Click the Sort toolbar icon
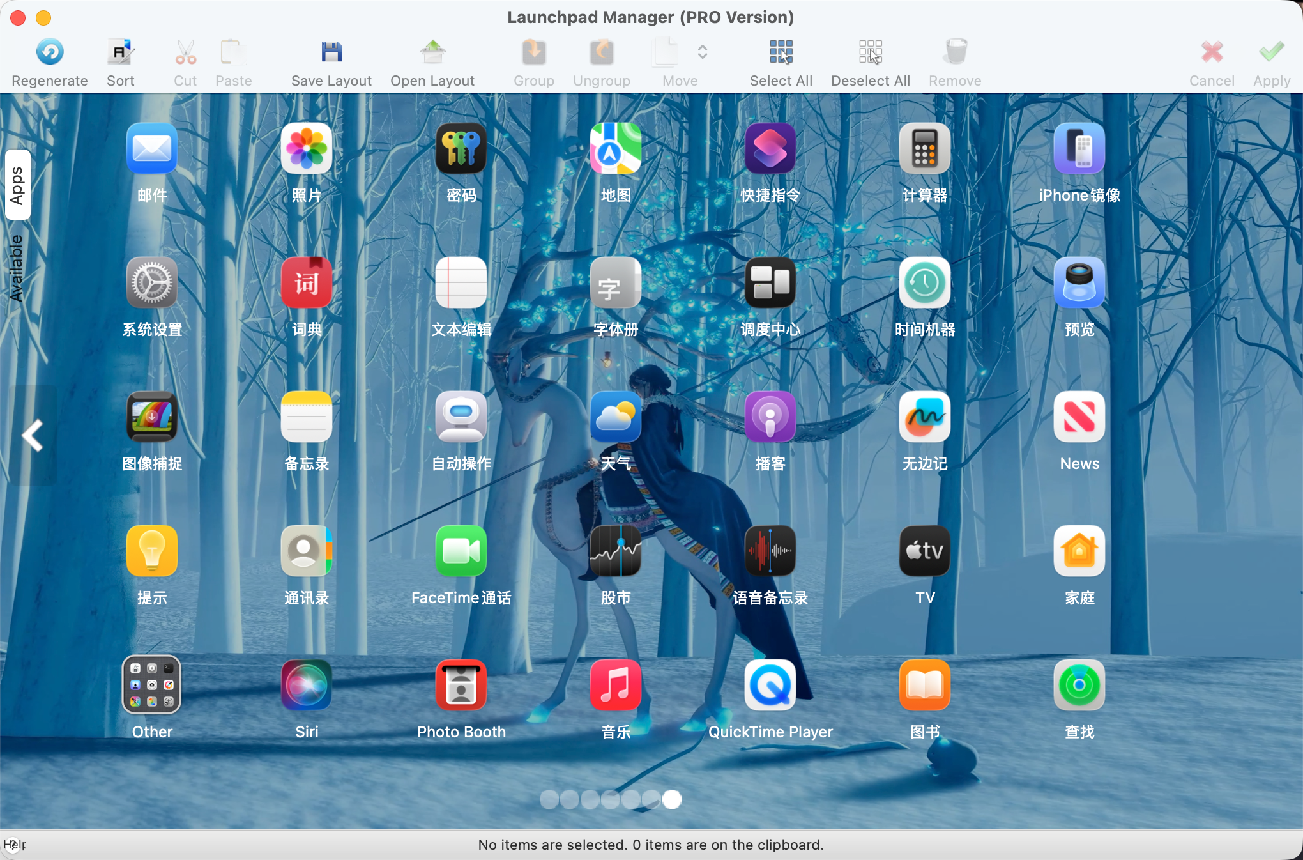 pos(120,52)
